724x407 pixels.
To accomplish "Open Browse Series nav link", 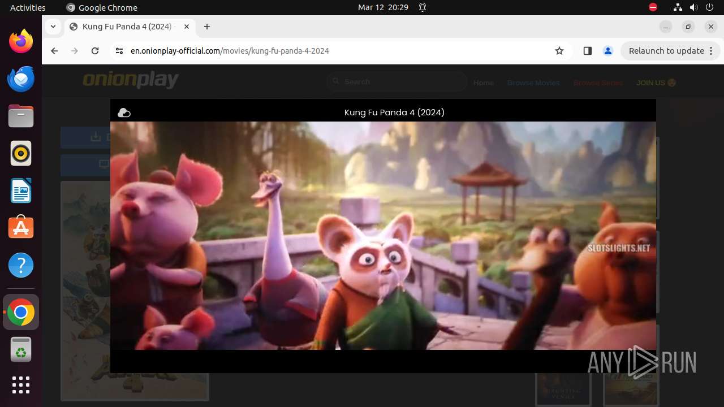I will (x=598, y=83).
